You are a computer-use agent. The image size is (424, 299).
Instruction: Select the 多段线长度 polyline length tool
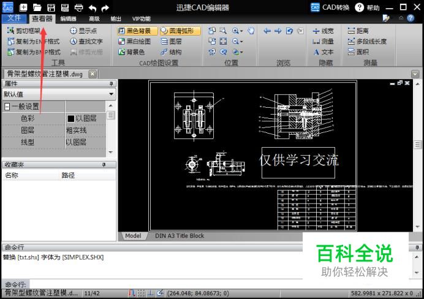click(367, 42)
